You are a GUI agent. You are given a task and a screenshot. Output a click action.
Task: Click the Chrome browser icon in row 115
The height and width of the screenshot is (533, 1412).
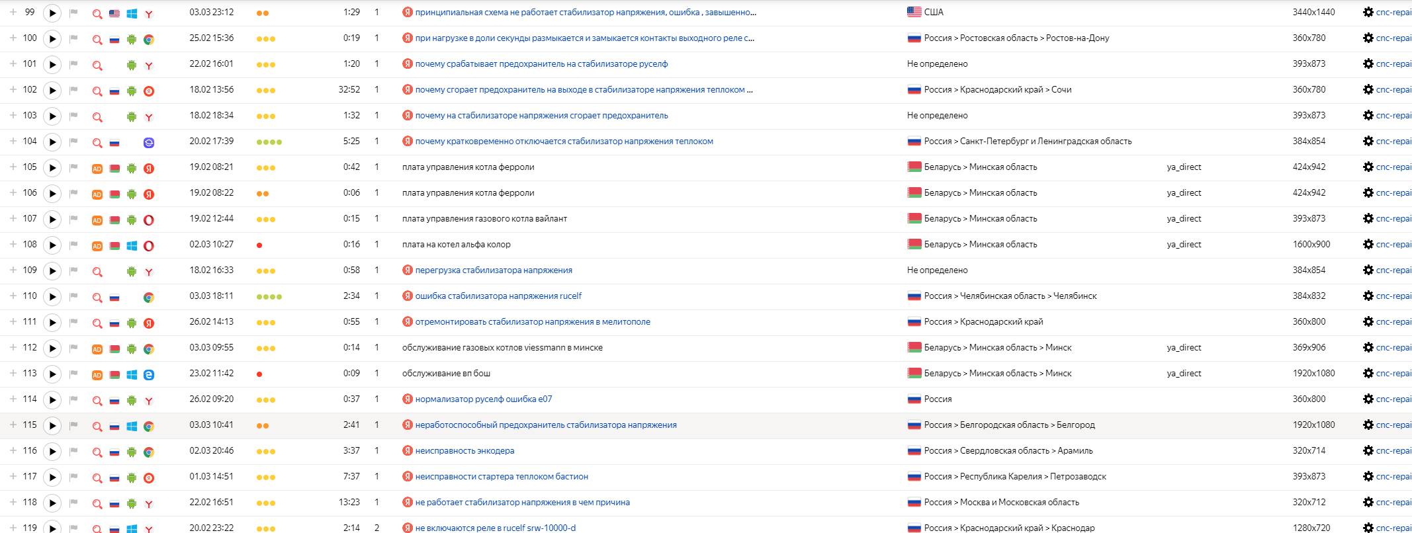[149, 426]
